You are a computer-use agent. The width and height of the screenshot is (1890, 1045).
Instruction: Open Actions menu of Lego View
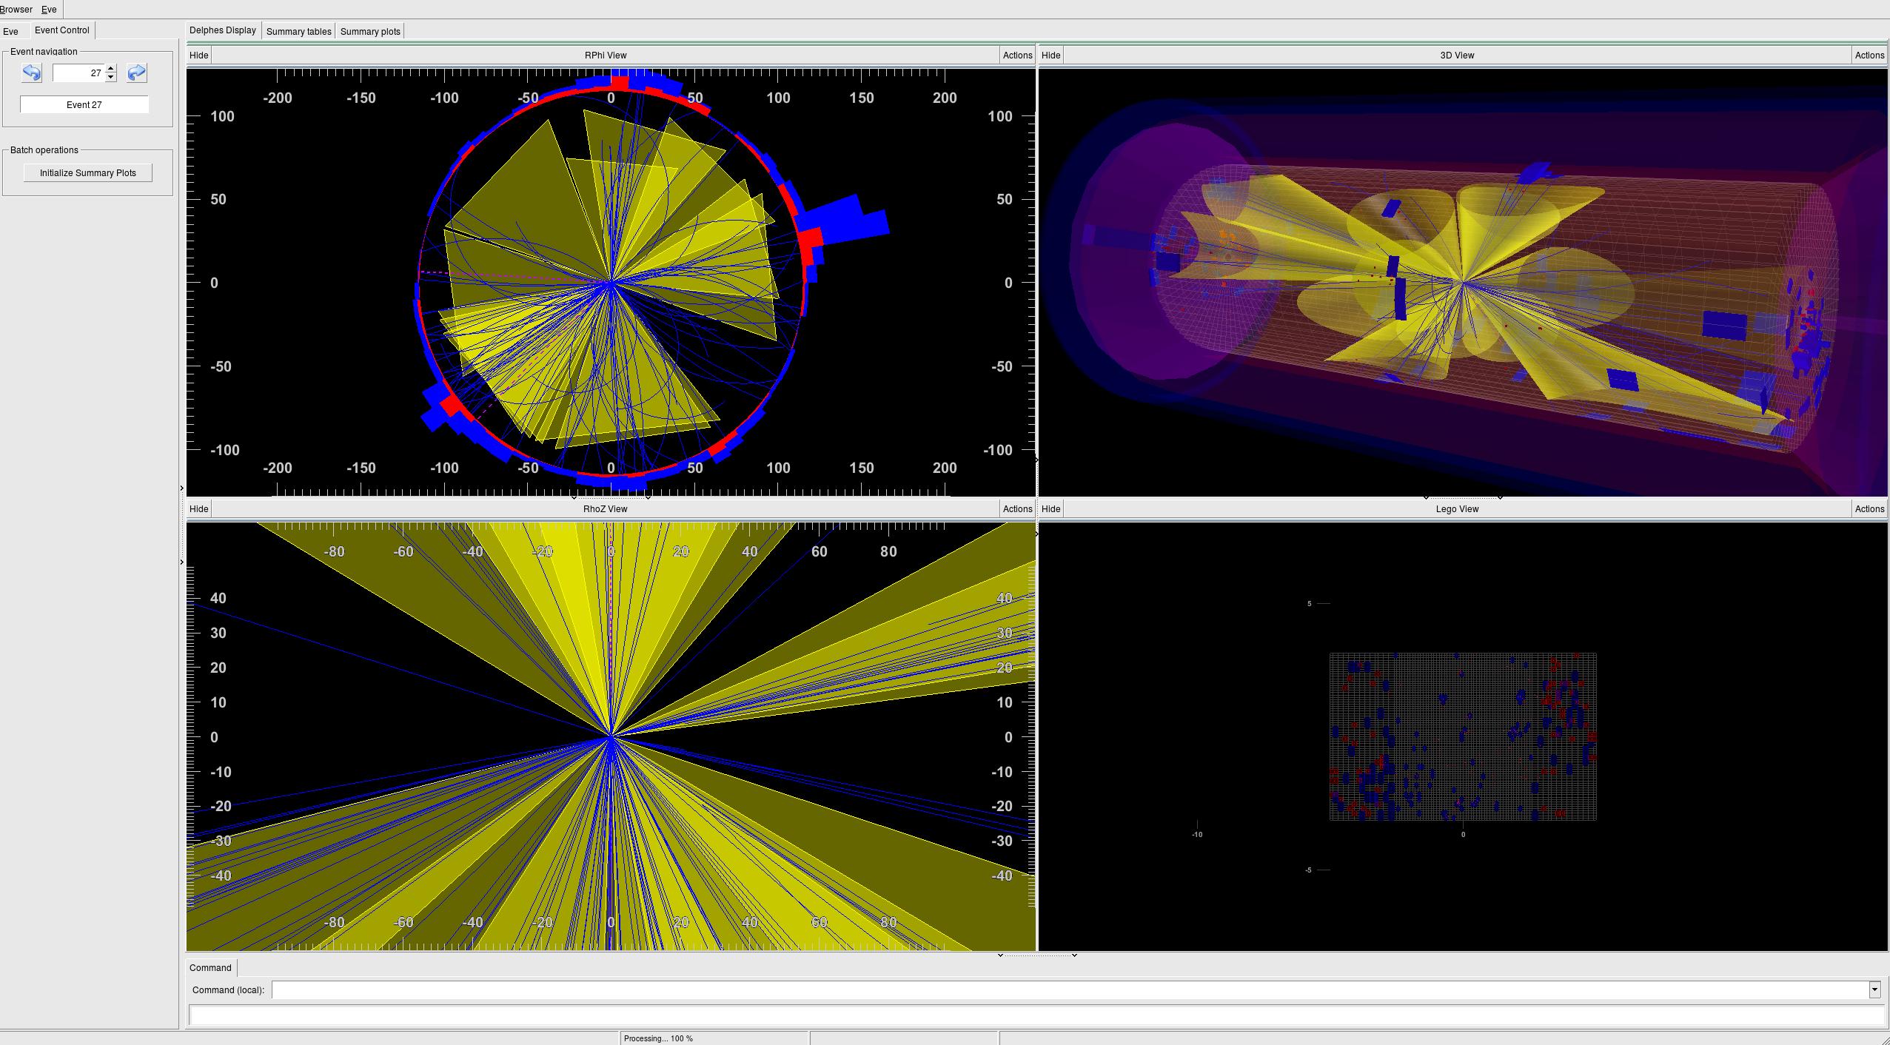click(x=1869, y=508)
